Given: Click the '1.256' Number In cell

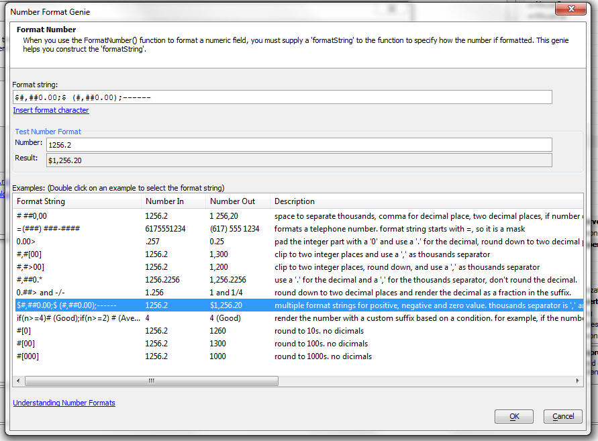Looking at the screenshot, I should pyautogui.click(x=154, y=293).
